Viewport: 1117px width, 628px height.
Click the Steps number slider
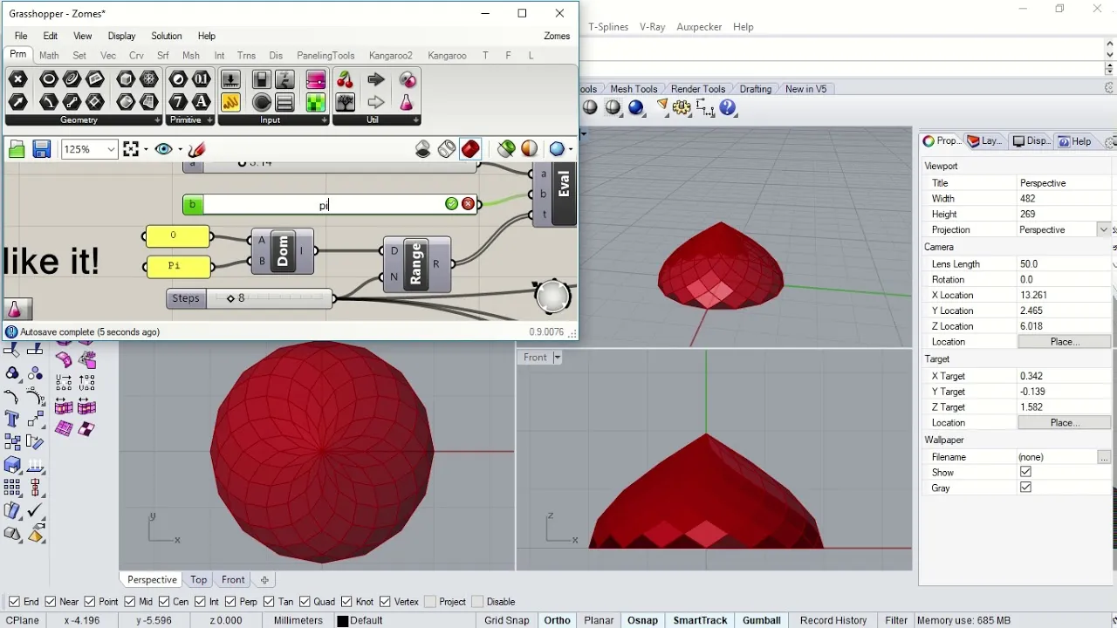coord(250,298)
